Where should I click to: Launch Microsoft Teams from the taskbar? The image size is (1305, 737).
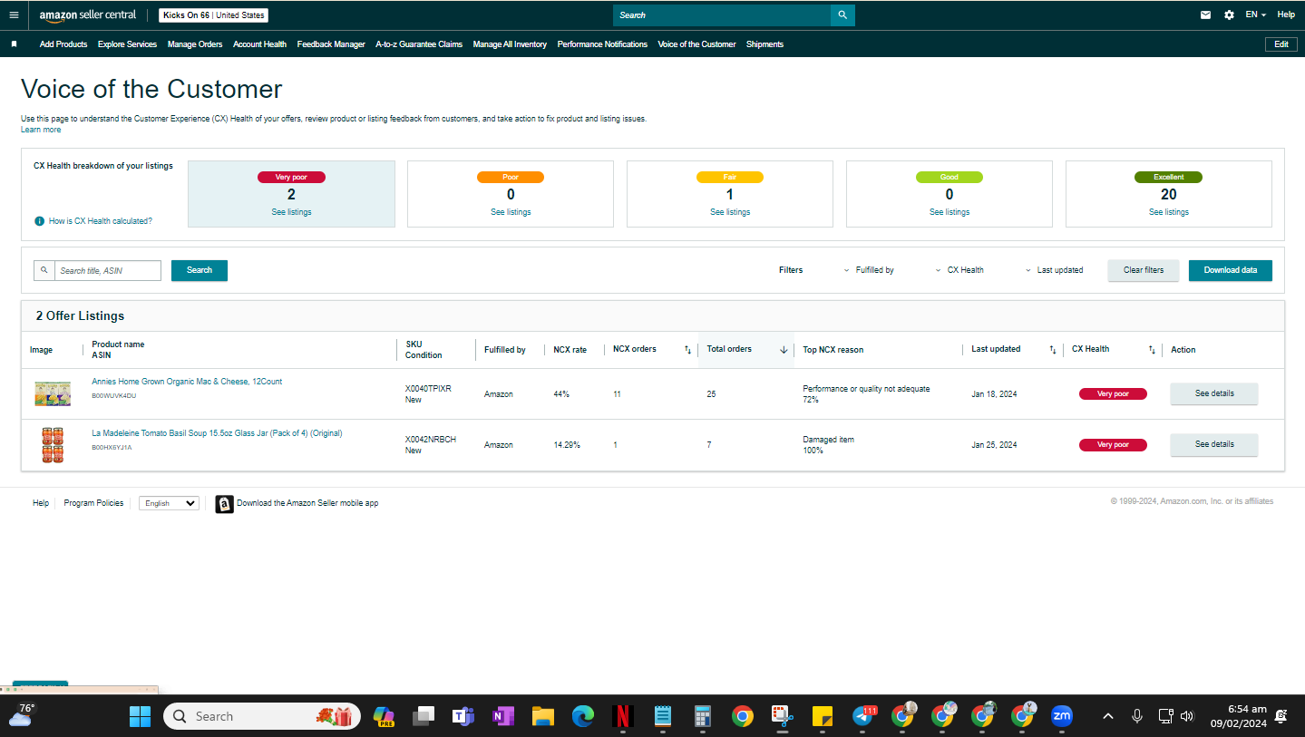tap(463, 716)
